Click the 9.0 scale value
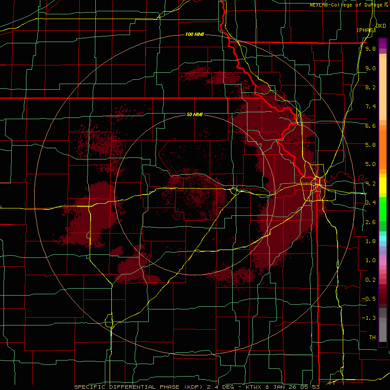 click(x=370, y=68)
